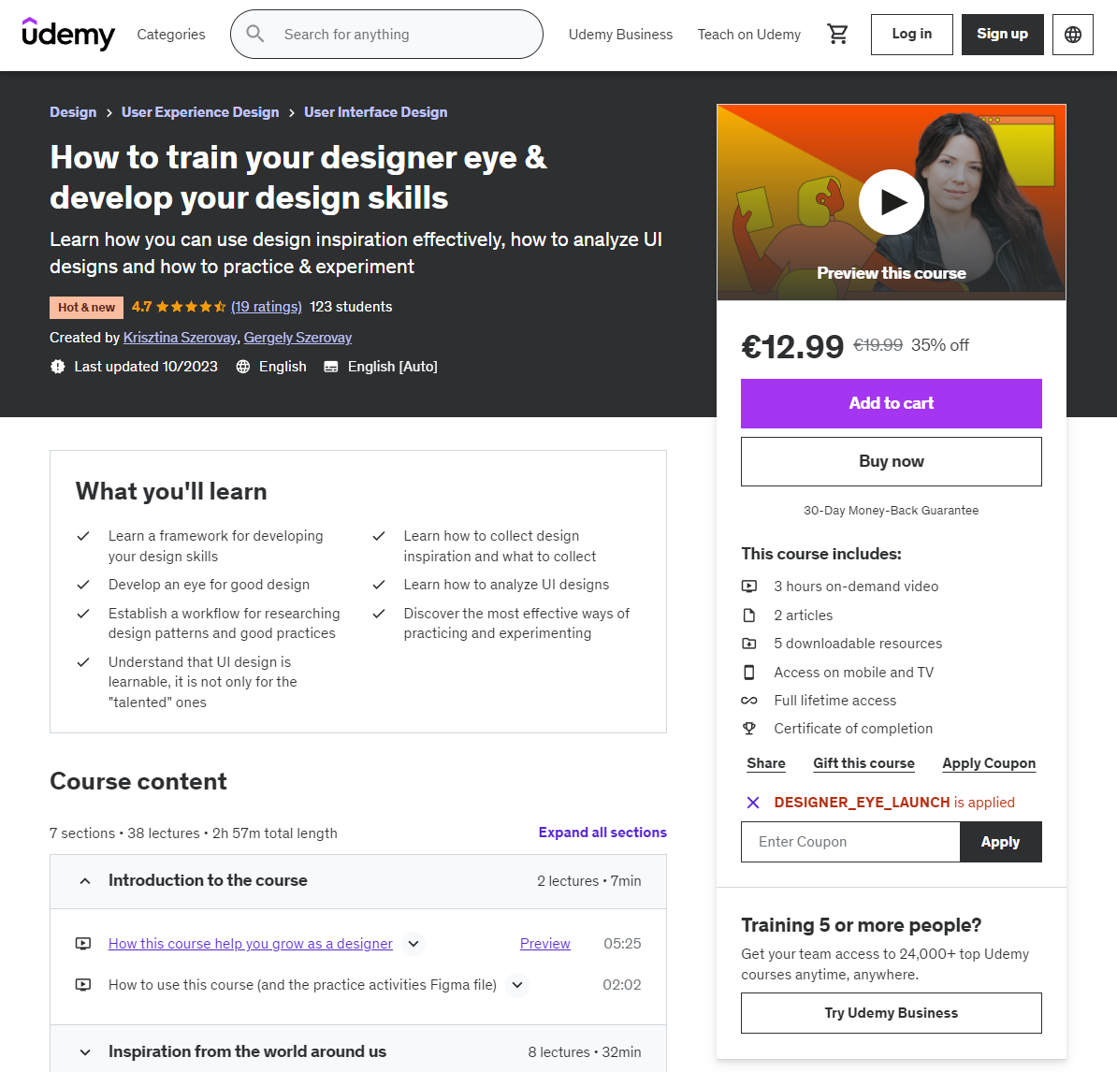Go to User Experience Design breadcrumb
1117x1072 pixels.
[200, 112]
